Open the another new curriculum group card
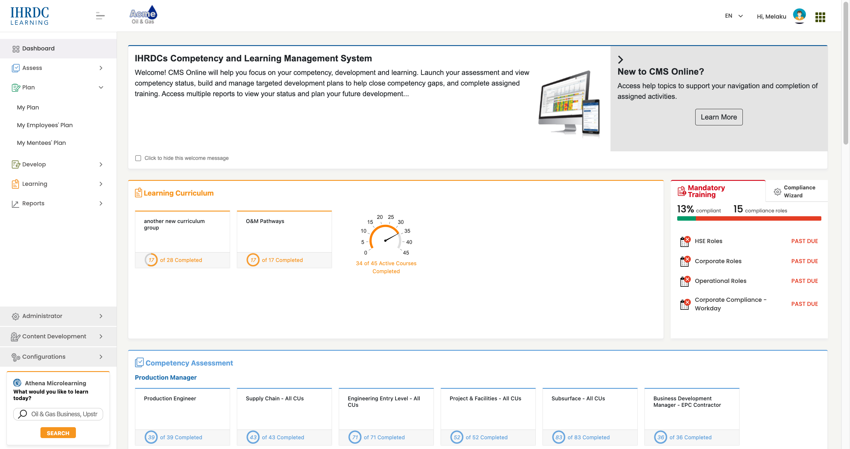The image size is (850, 449). [182, 240]
